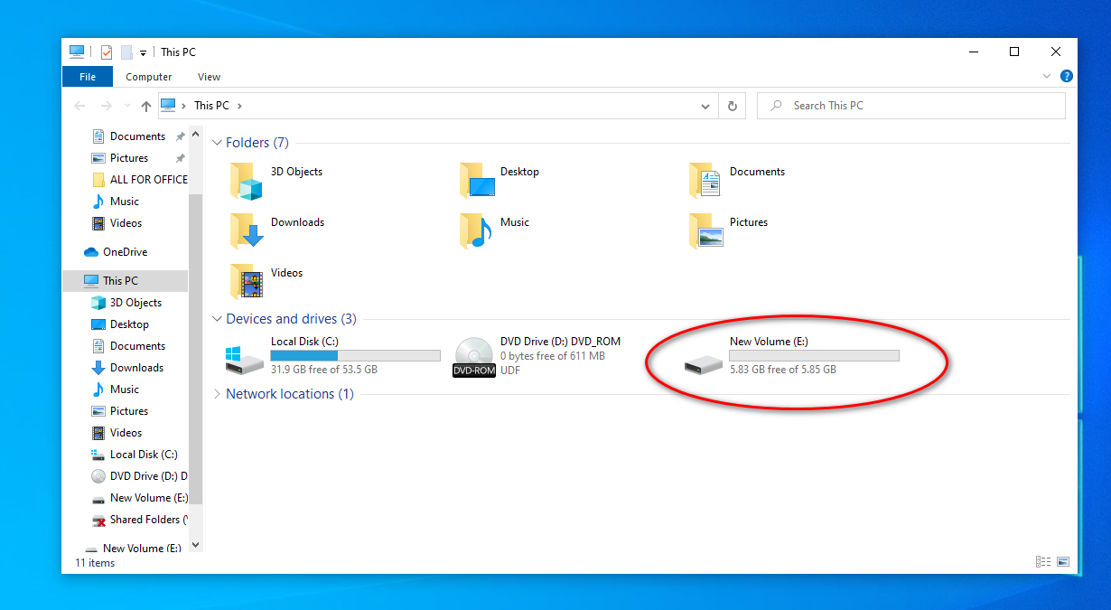Click the Up one level arrow
The image size is (1111, 610).
pos(145,106)
